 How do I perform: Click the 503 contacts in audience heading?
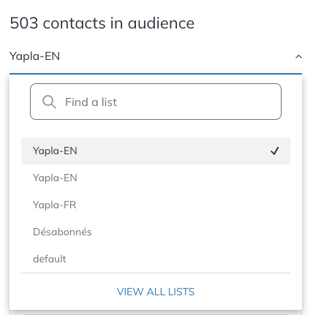point(102,23)
